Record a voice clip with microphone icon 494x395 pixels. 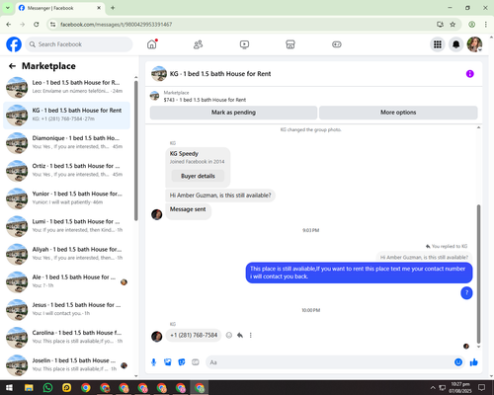(153, 362)
